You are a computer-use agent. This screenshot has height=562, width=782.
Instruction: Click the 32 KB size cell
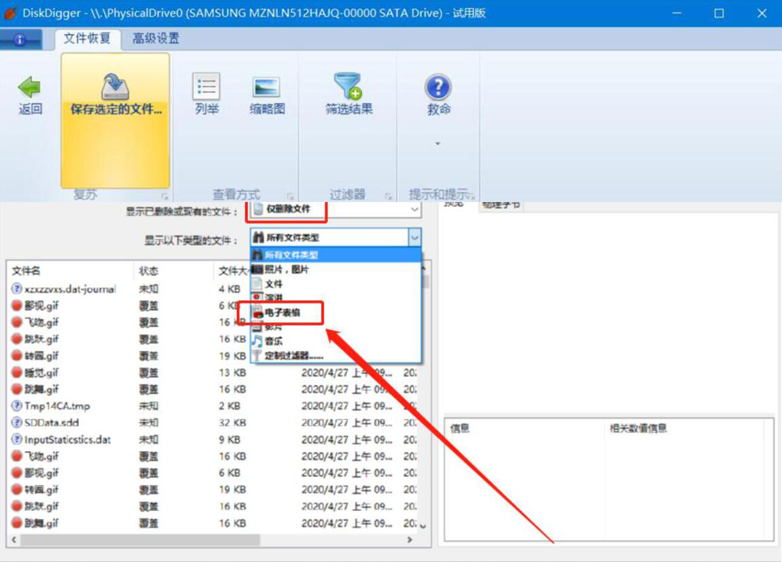(x=232, y=423)
